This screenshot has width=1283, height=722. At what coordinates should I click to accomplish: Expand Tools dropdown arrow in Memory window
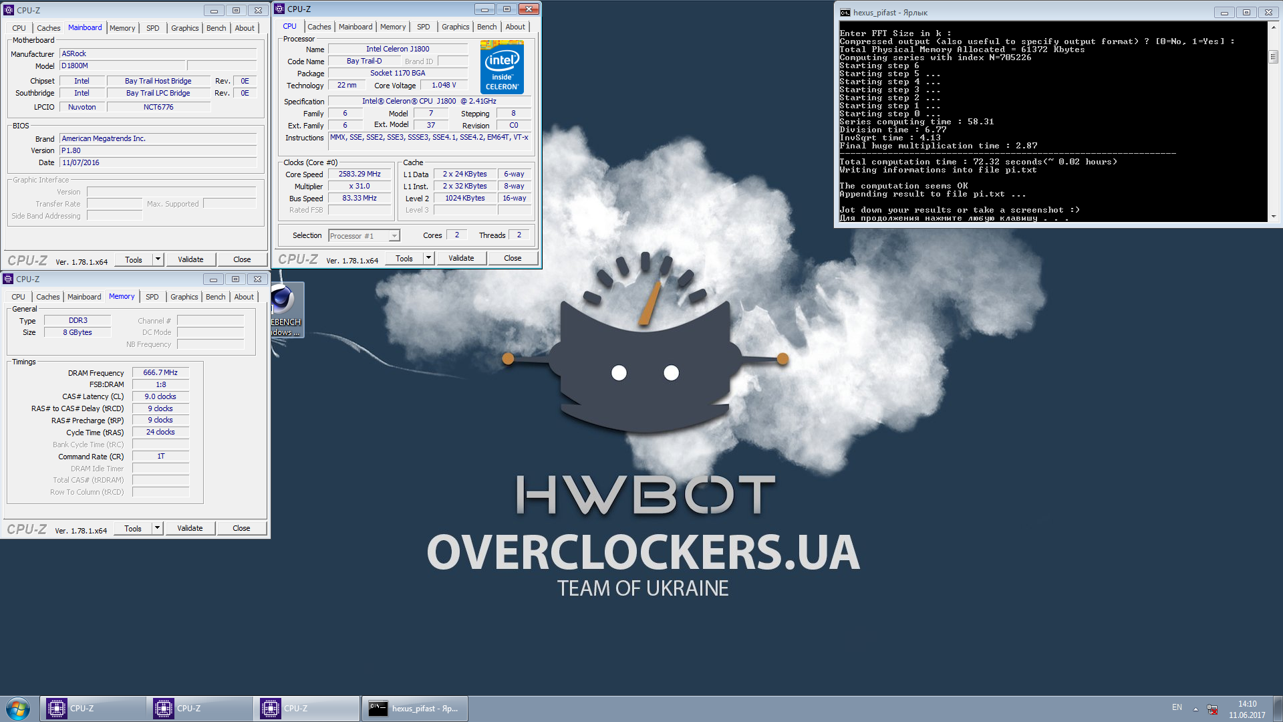tap(157, 528)
